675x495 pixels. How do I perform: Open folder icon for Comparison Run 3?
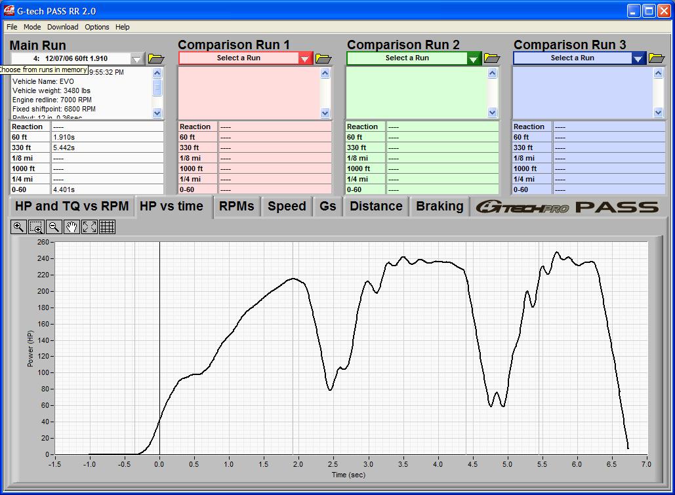point(656,58)
